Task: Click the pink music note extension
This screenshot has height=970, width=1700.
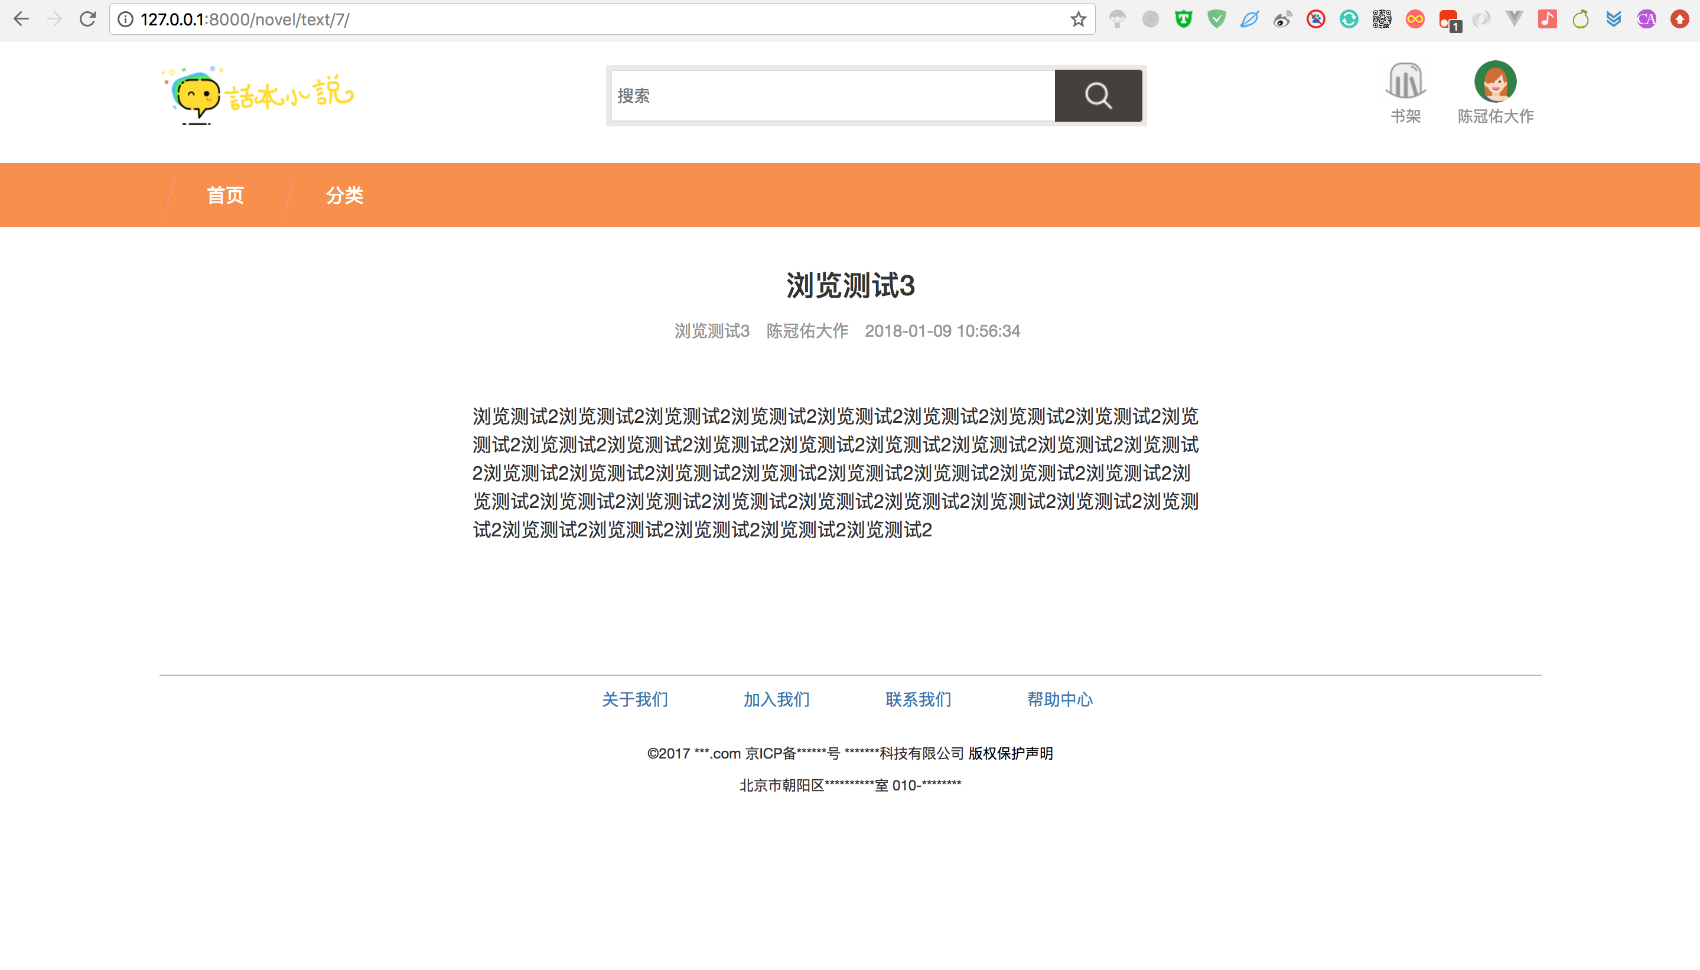Action: (x=1547, y=19)
